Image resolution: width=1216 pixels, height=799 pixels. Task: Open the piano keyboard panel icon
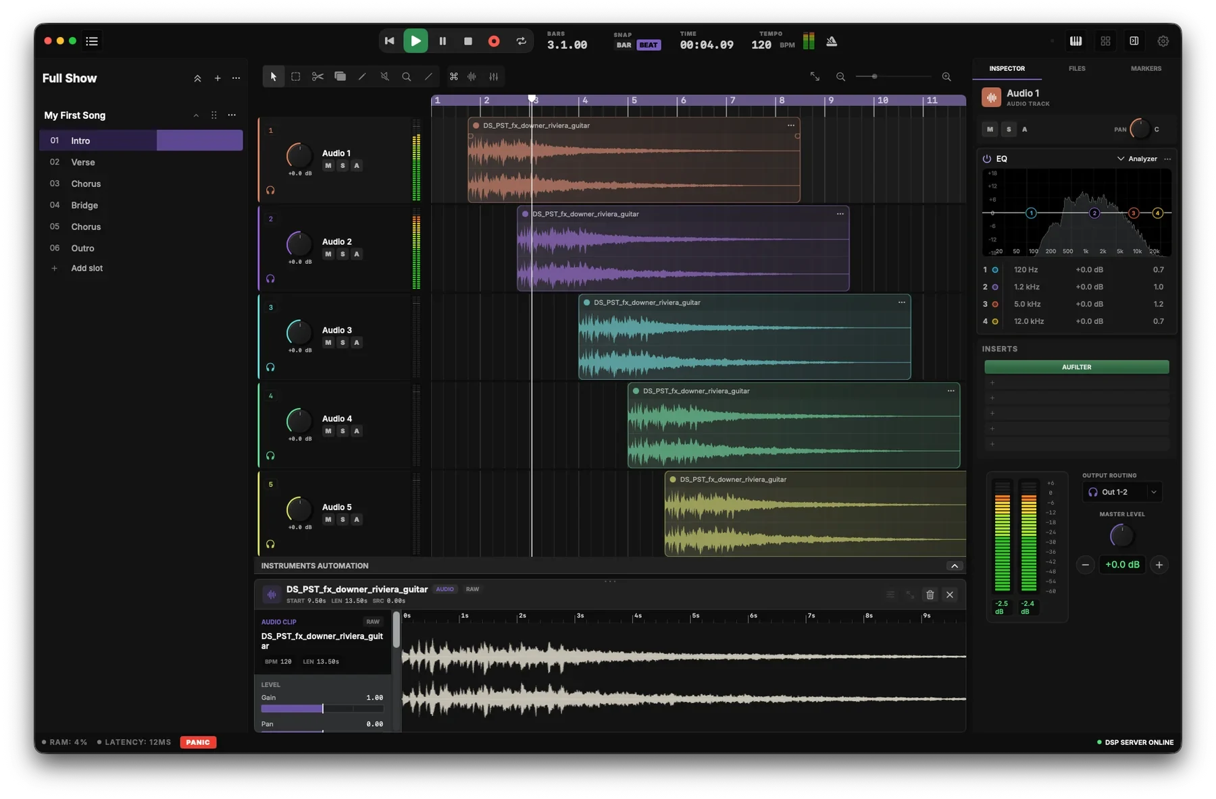point(1076,41)
